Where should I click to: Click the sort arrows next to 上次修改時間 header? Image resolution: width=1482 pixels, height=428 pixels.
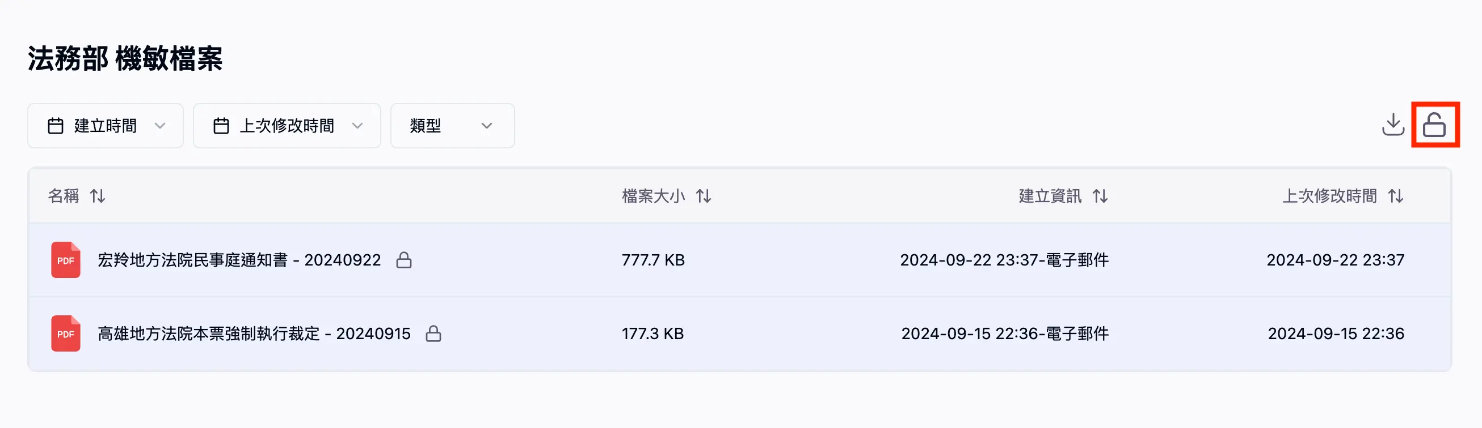point(1396,196)
